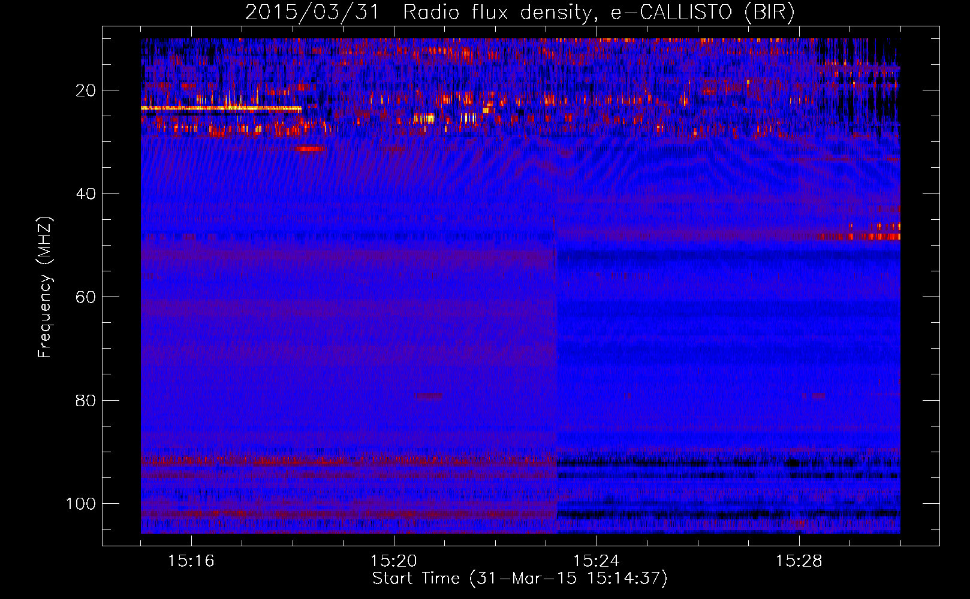Click the bright yellow emission line near 23 MHz
Screen dimensions: 970x599
(221, 108)
